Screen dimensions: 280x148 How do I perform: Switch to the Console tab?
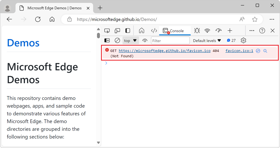[x=175, y=31]
